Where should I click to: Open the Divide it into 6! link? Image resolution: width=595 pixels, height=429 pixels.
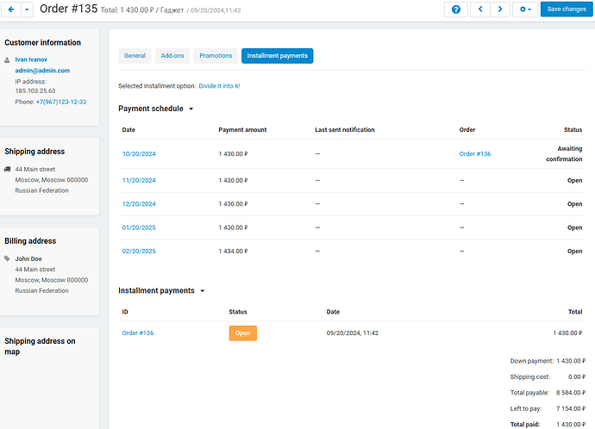(x=219, y=86)
